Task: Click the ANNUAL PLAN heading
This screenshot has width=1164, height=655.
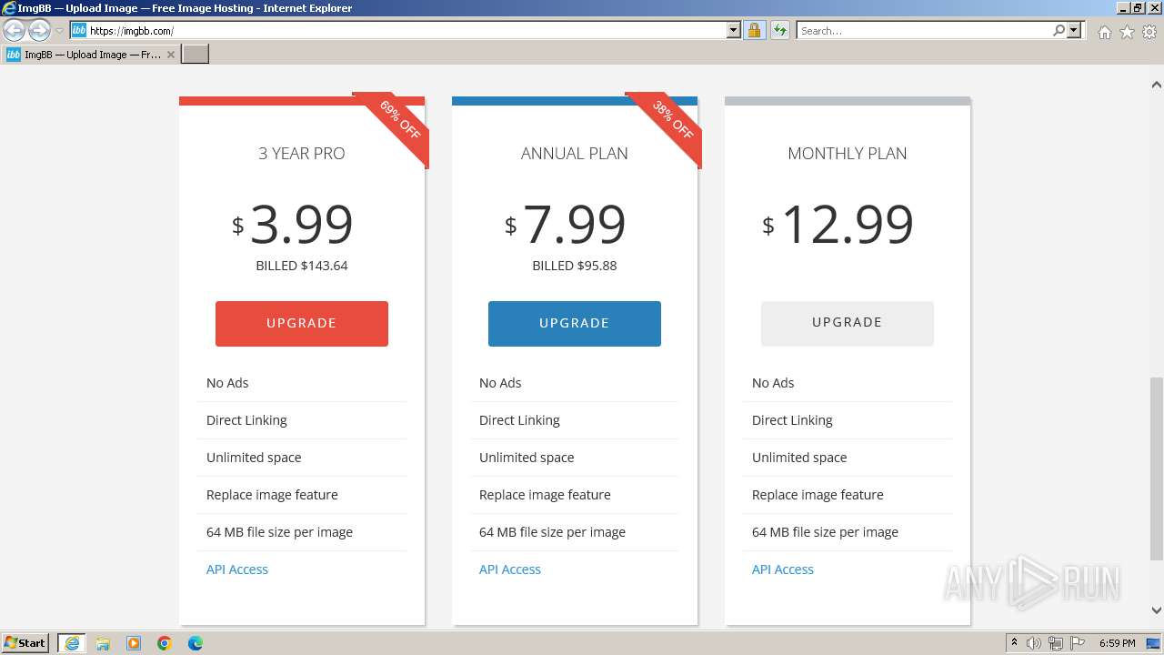Action: (575, 154)
